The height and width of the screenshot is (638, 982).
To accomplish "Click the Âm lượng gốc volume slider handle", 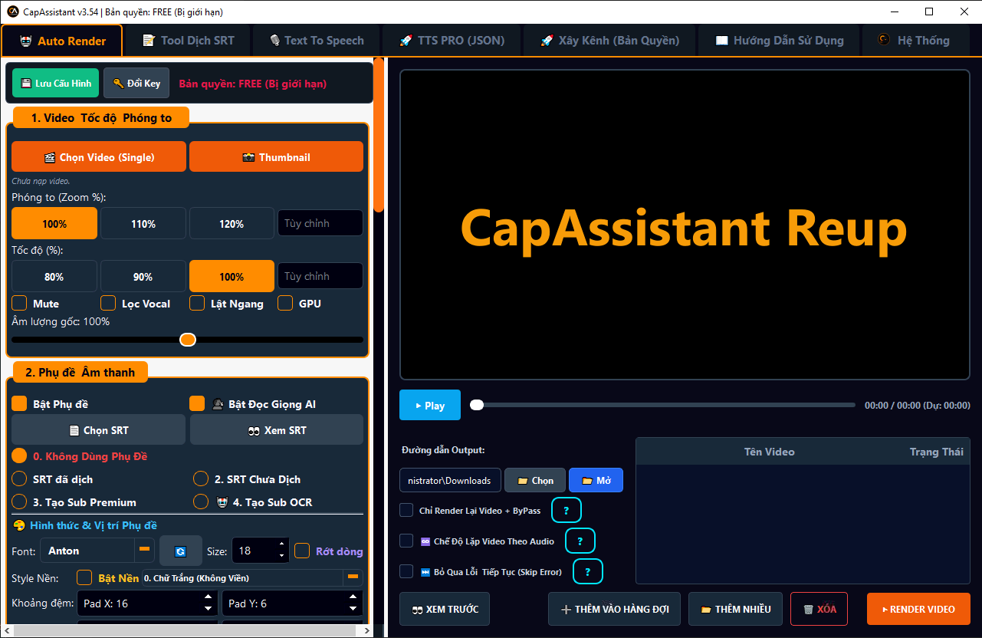I will tap(188, 339).
